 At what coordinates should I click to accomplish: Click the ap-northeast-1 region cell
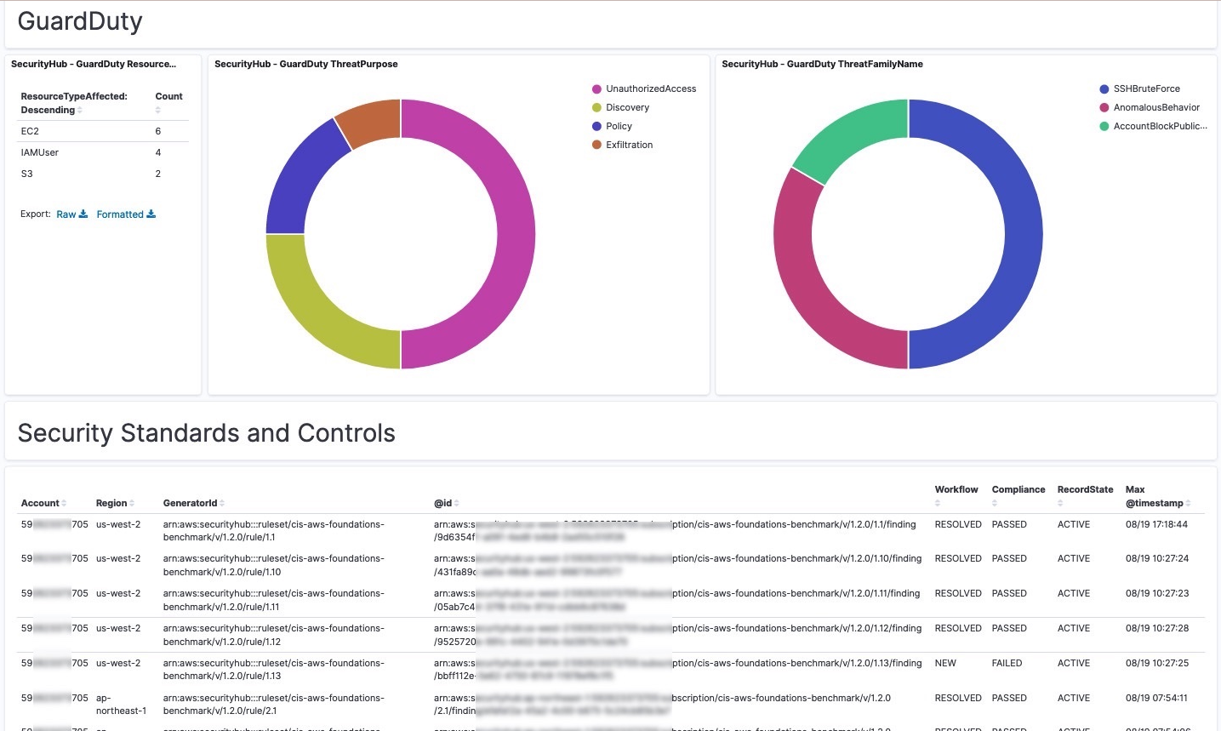point(121,705)
